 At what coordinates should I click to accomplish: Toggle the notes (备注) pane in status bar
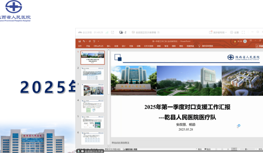click(199, 149)
